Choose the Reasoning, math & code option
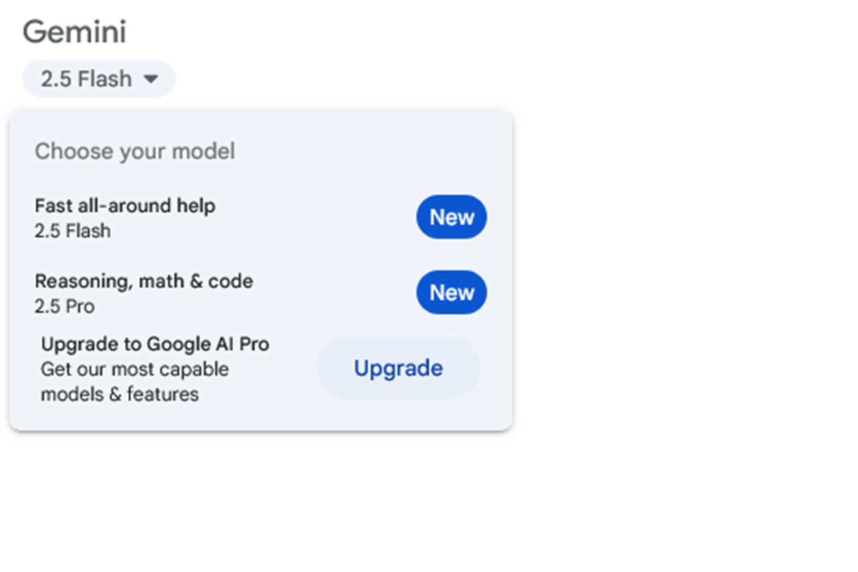858x572 pixels. point(144,282)
